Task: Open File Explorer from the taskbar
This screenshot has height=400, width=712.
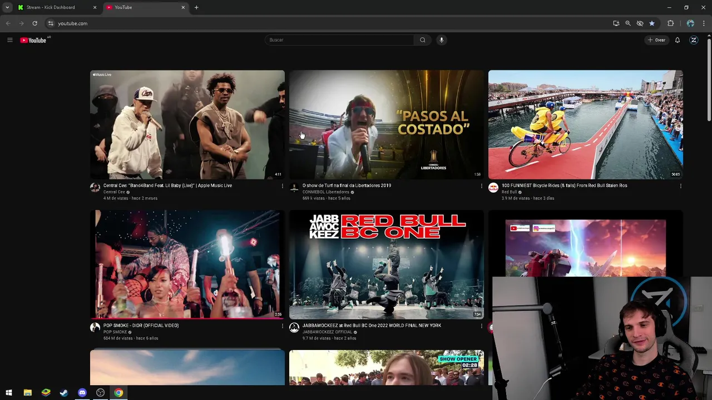Action: (x=27, y=393)
